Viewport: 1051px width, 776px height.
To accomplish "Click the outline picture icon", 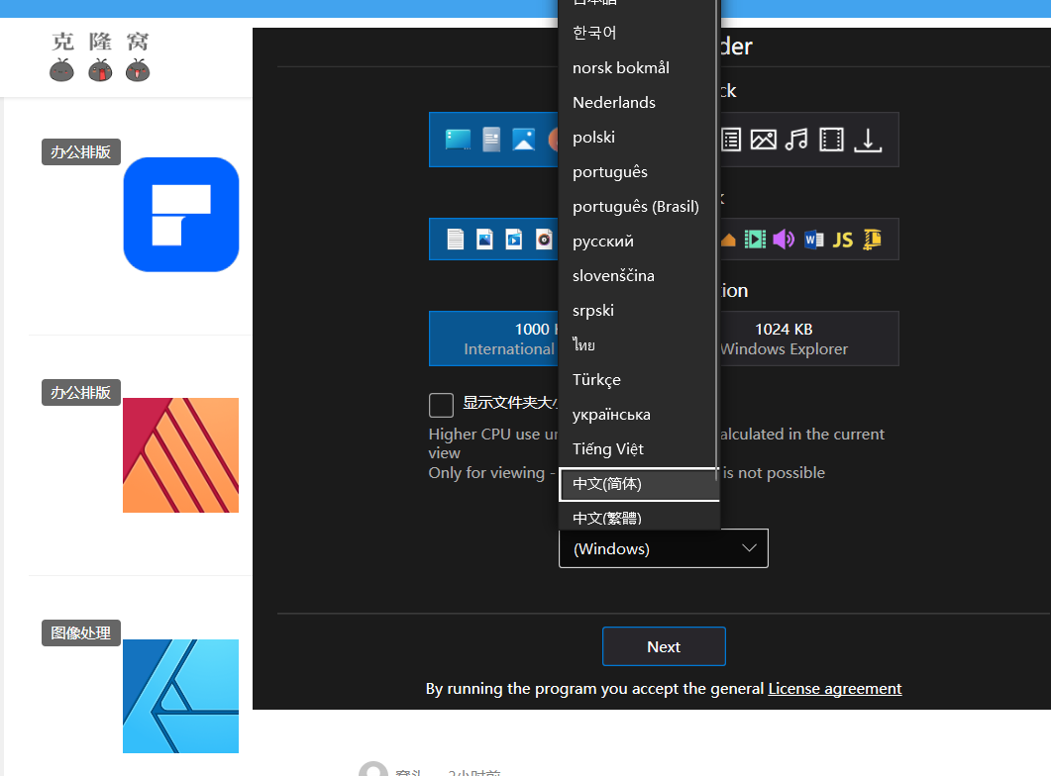I will (x=763, y=140).
